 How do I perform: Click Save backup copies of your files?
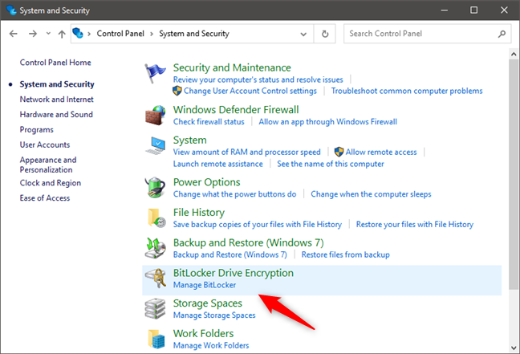point(258,224)
